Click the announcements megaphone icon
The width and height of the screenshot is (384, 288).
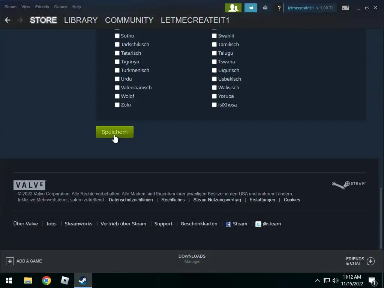point(251,8)
